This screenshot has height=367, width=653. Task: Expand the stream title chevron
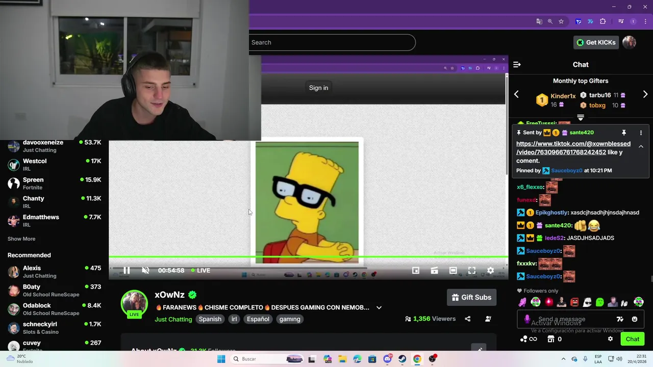click(x=379, y=307)
